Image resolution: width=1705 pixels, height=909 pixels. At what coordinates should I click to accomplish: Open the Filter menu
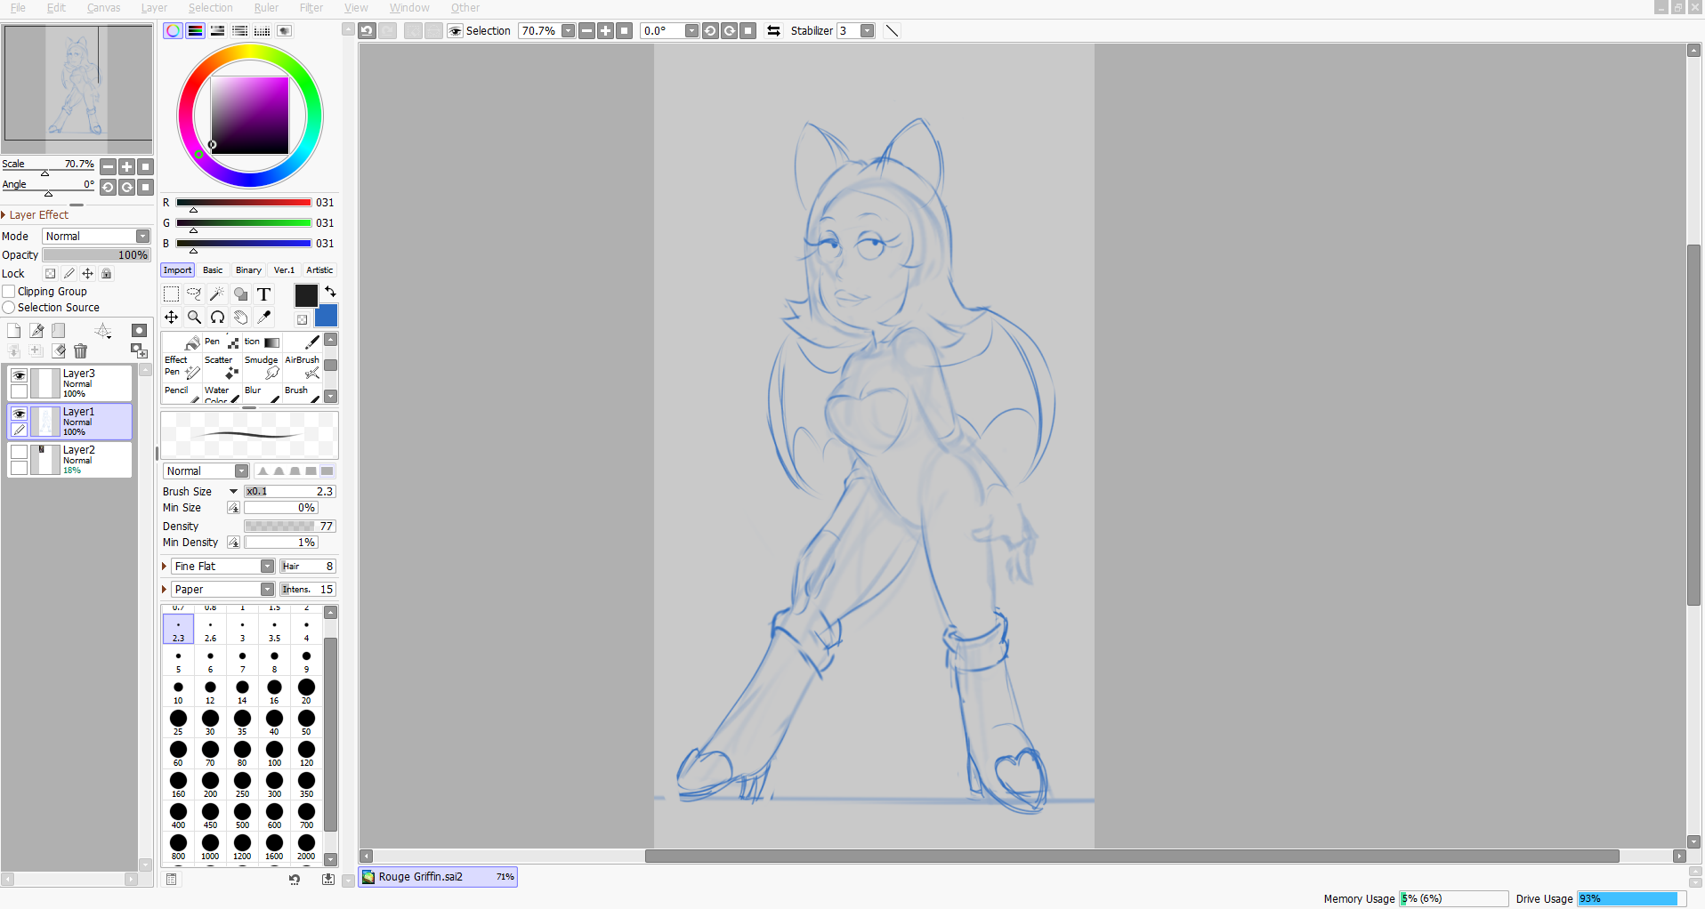[x=311, y=8]
